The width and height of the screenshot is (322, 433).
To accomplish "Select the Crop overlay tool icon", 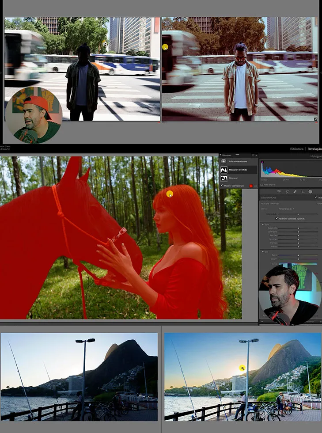I will (x=288, y=192).
